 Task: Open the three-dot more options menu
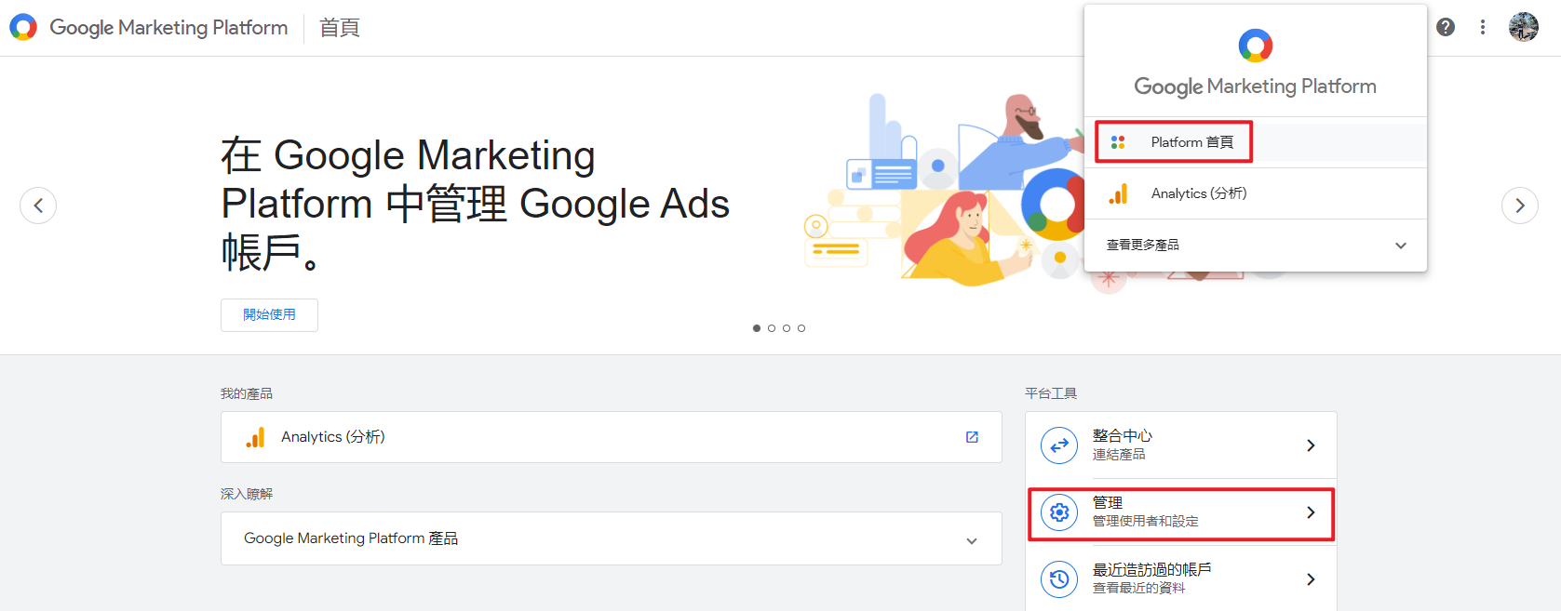[1483, 27]
